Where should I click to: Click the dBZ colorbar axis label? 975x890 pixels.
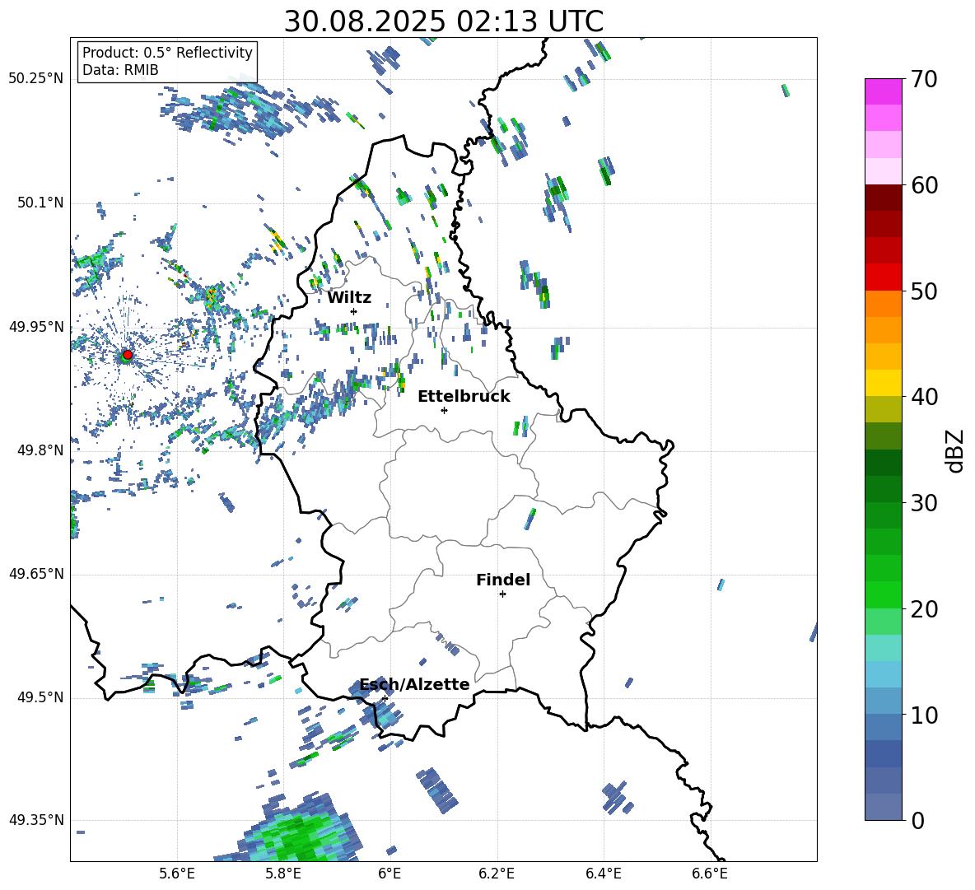click(x=956, y=450)
